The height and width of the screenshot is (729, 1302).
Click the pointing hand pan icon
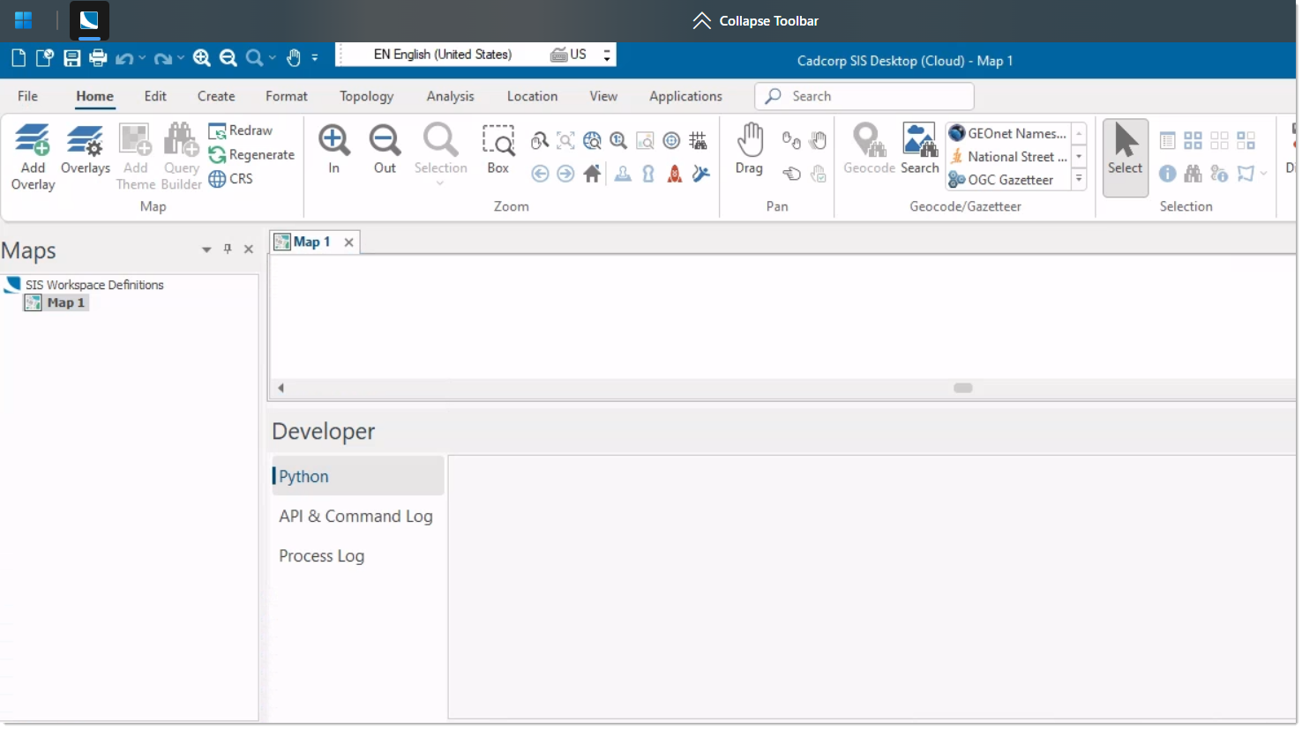click(791, 174)
